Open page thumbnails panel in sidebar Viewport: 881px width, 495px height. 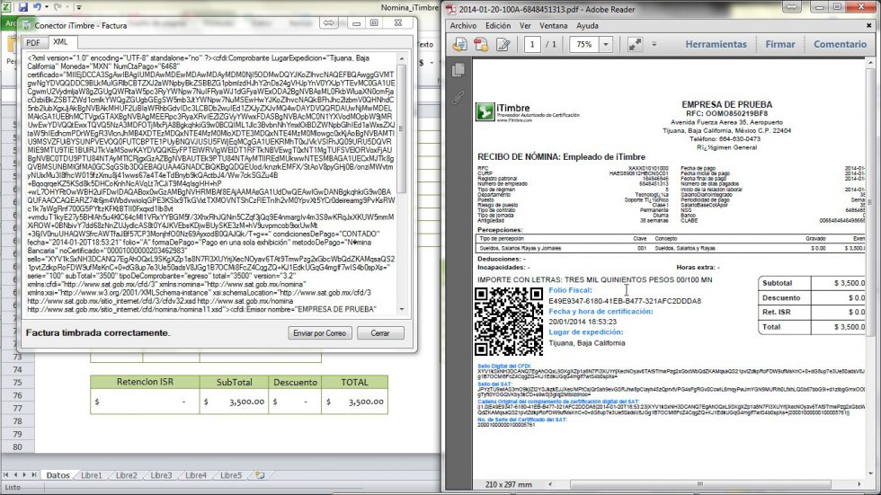458,70
